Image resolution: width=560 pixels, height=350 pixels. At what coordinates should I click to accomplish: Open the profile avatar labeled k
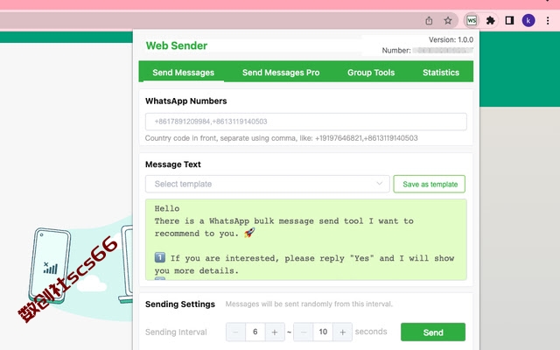click(x=528, y=21)
